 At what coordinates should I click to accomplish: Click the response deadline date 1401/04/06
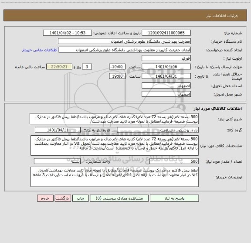click(166, 67)
